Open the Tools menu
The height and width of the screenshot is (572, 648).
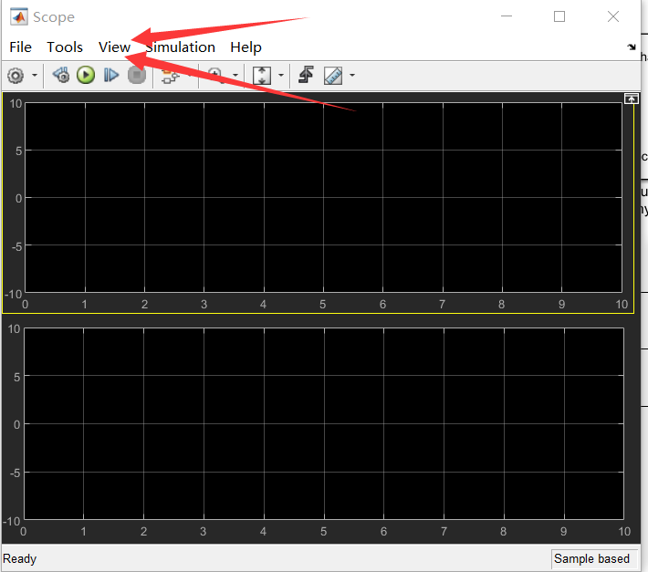65,47
